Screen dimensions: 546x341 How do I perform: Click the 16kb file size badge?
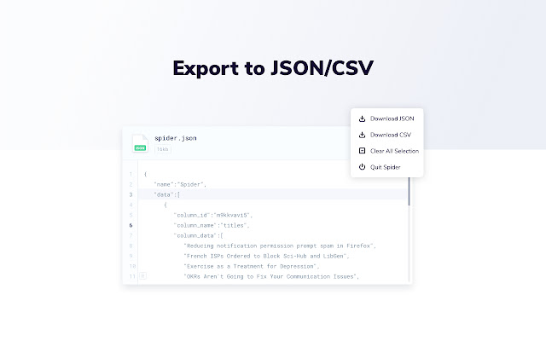pyautogui.click(x=163, y=149)
